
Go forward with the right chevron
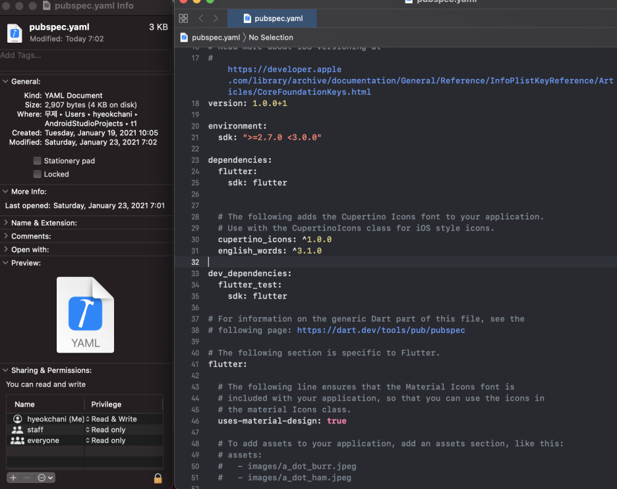216,18
